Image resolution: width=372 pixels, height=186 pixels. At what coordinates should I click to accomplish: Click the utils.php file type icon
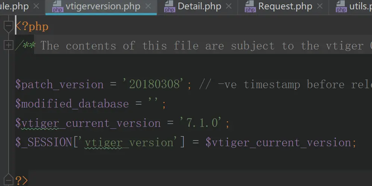tap(341, 6)
